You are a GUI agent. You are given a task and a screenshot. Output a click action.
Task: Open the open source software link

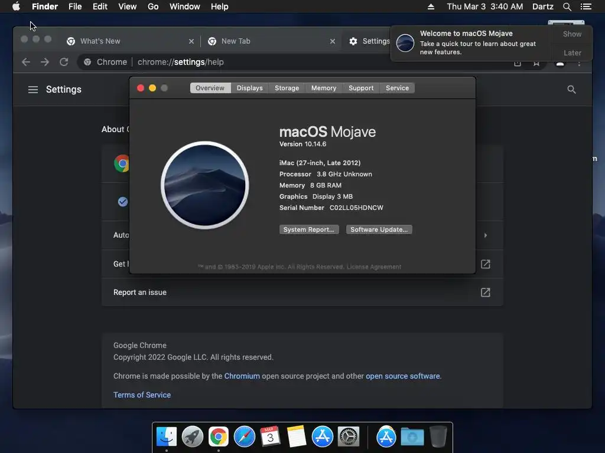[402, 376]
